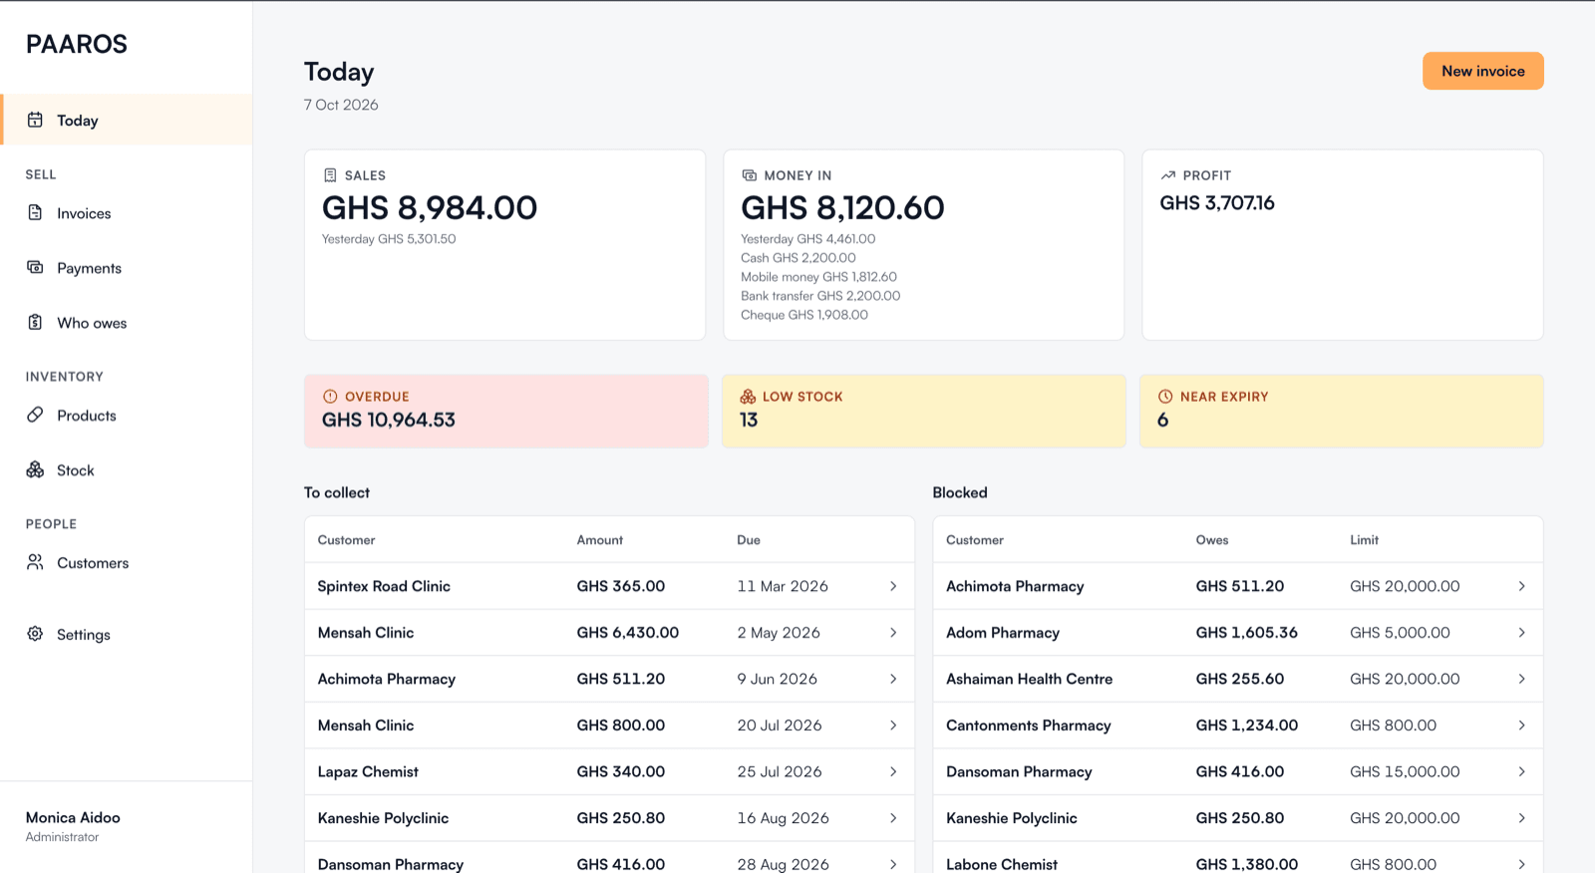Image resolution: width=1595 pixels, height=873 pixels.
Task: Click the Due column header
Action: [749, 540]
